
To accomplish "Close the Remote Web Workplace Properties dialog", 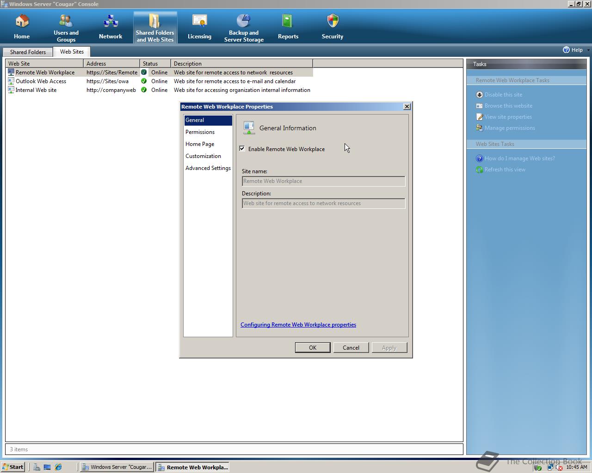I will click(x=407, y=107).
